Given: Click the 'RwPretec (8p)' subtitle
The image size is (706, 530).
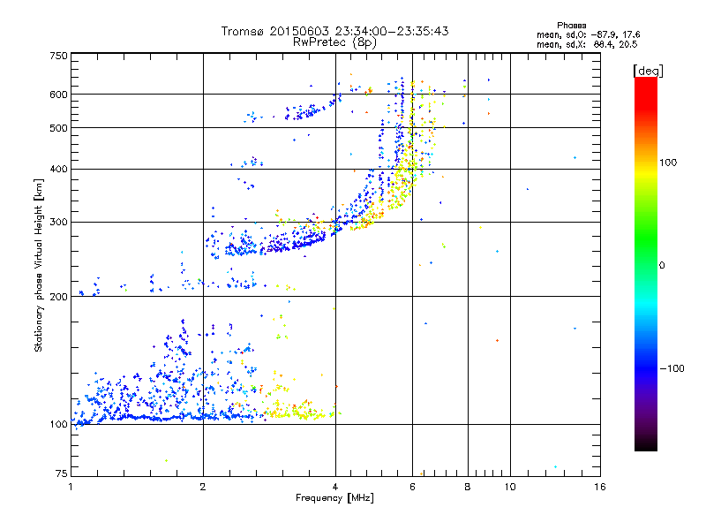Looking at the screenshot, I should pyautogui.click(x=334, y=42).
